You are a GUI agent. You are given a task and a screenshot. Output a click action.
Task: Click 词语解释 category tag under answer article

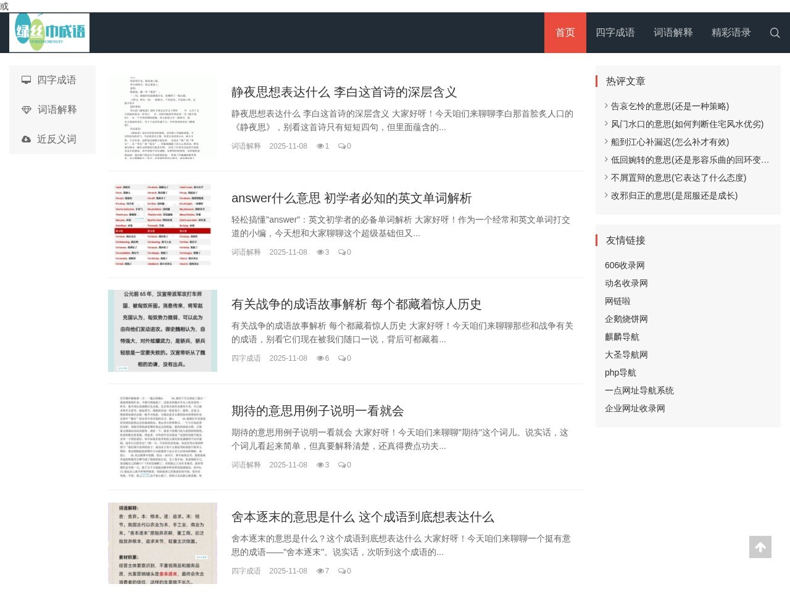pyautogui.click(x=246, y=252)
